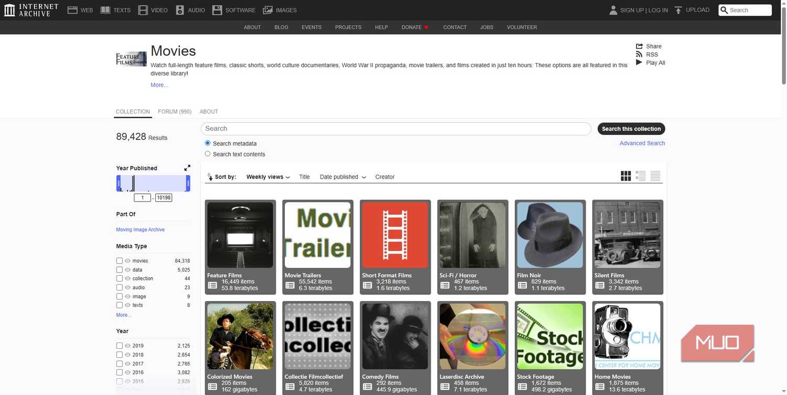Open the Moving Image Archive link
The image size is (787, 395).
[x=140, y=230]
